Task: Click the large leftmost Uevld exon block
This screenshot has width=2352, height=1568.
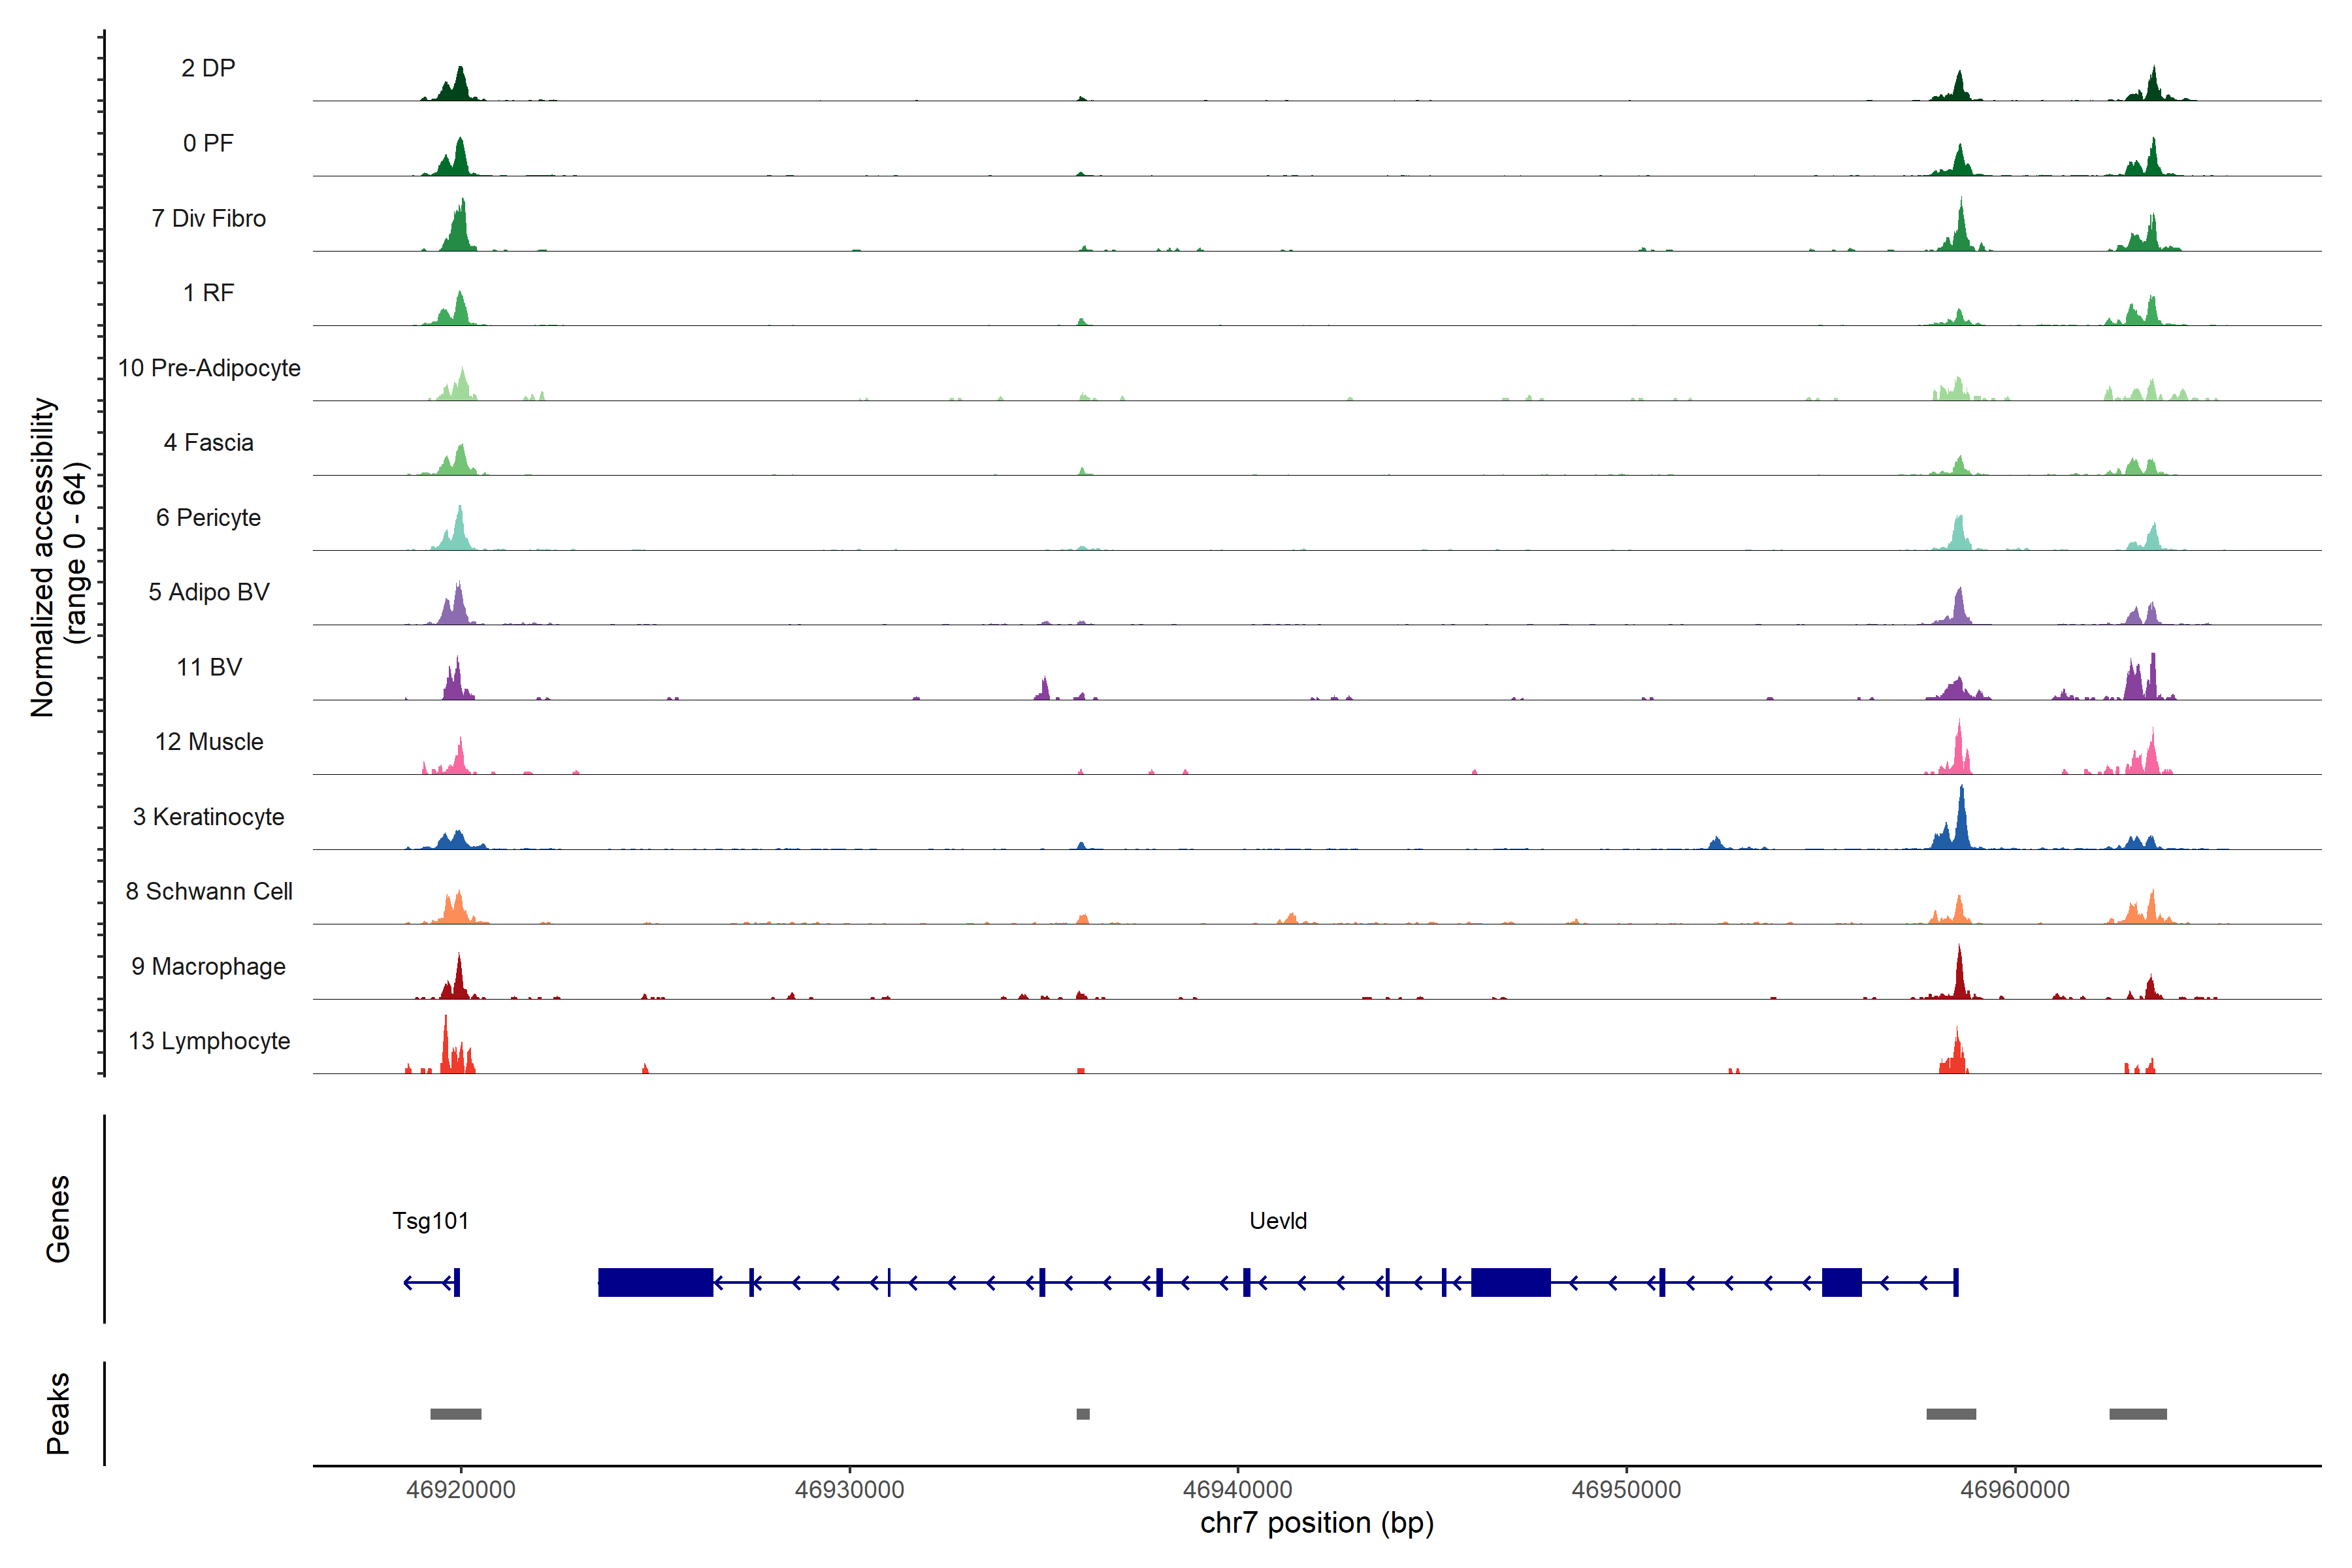Action: click(655, 1282)
